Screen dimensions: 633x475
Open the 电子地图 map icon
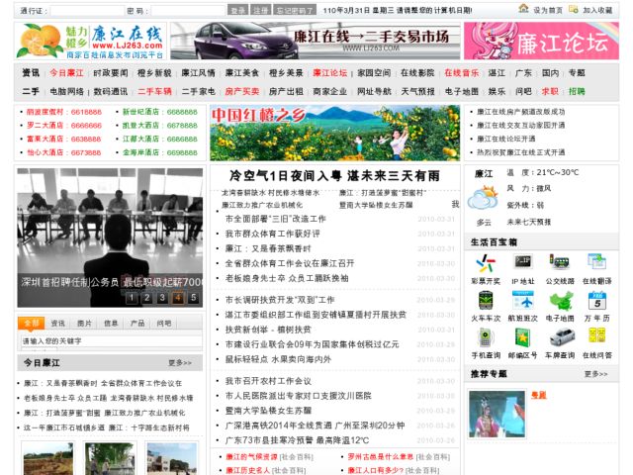(x=560, y=301)
